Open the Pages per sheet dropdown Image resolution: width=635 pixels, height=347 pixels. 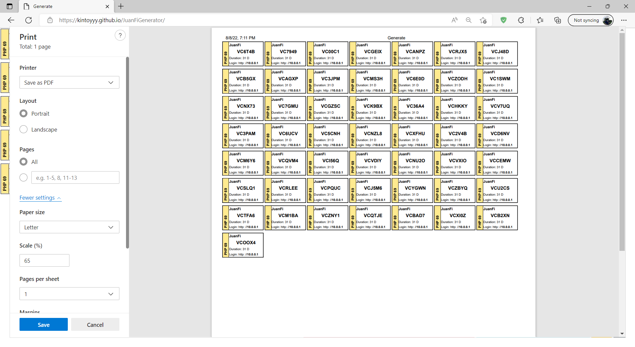pos(69,294)
